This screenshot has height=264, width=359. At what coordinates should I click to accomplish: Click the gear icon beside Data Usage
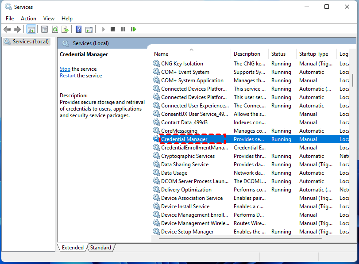point(157,173)
